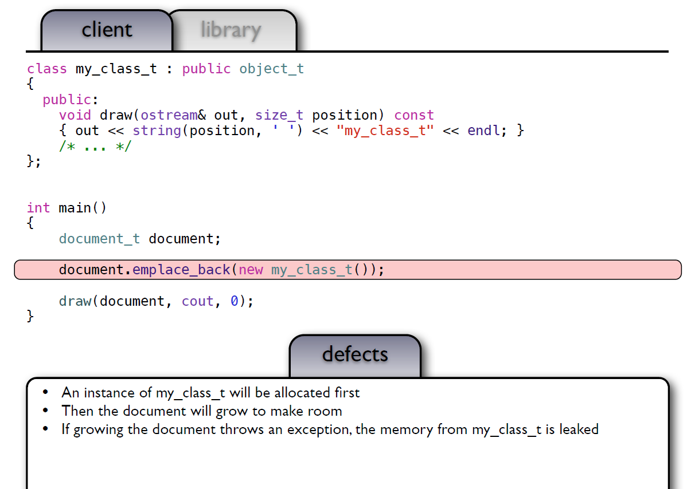
Task: Open the library tab
Action: [231, 30]
